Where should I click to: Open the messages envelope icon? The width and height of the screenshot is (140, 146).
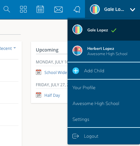pyautogui.click(x=58, y=10)
